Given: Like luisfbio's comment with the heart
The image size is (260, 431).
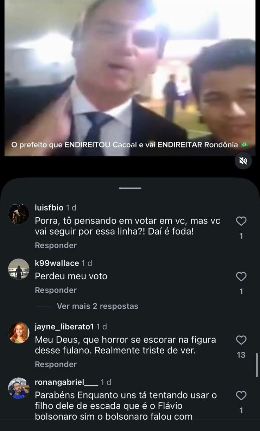Looking at the screenshot, I should coord(241,221).
